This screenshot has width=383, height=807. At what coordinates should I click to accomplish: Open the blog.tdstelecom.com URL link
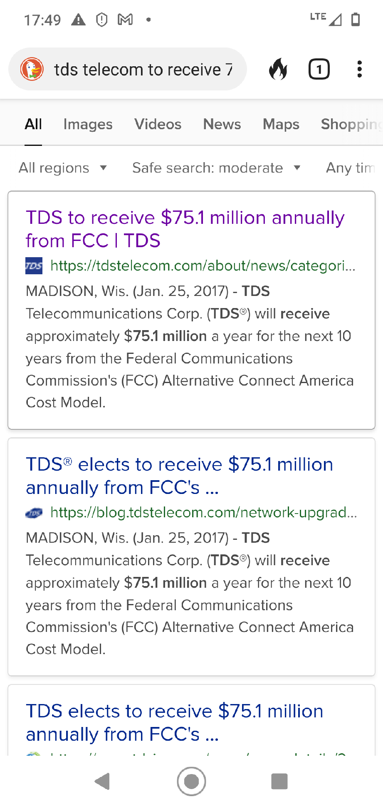click(204, 513)
